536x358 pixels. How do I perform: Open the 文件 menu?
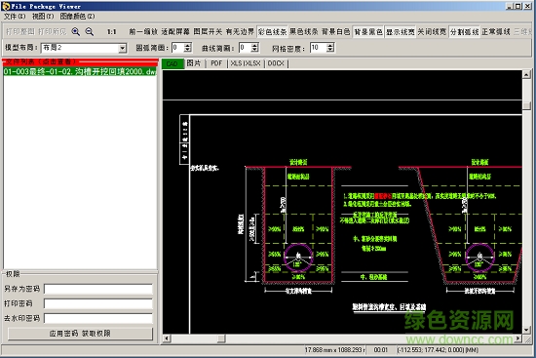click(x=15, y=16)
